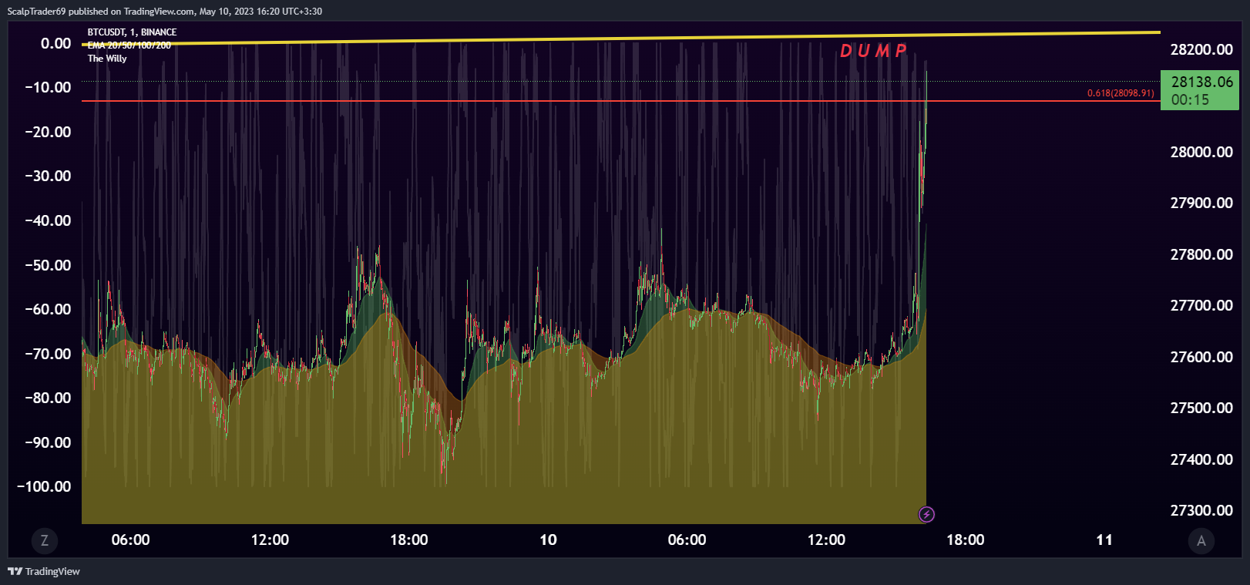Image resolution: width=1250 pixels, height=585 pixels.
Task: Click the TradingView logo at the bottom
Action: (x=44, y=571)
